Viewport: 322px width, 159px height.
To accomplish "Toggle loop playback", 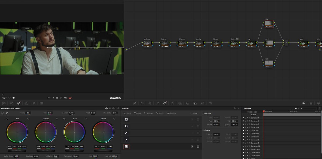I will (x=70, y=98).
